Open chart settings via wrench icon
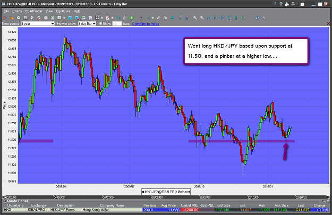The image size is (332, 215). click(x=264, y=18)
